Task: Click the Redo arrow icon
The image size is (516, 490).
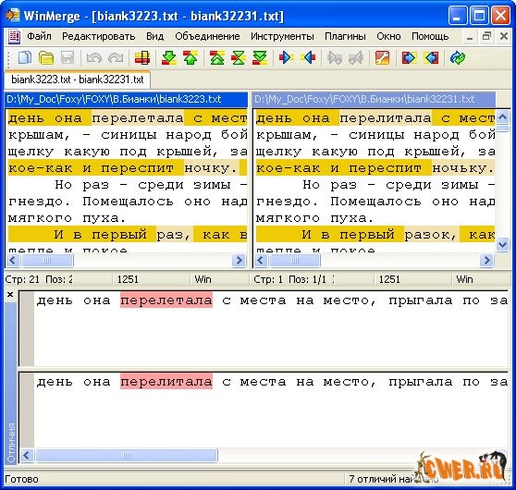Action: [116, 58]
